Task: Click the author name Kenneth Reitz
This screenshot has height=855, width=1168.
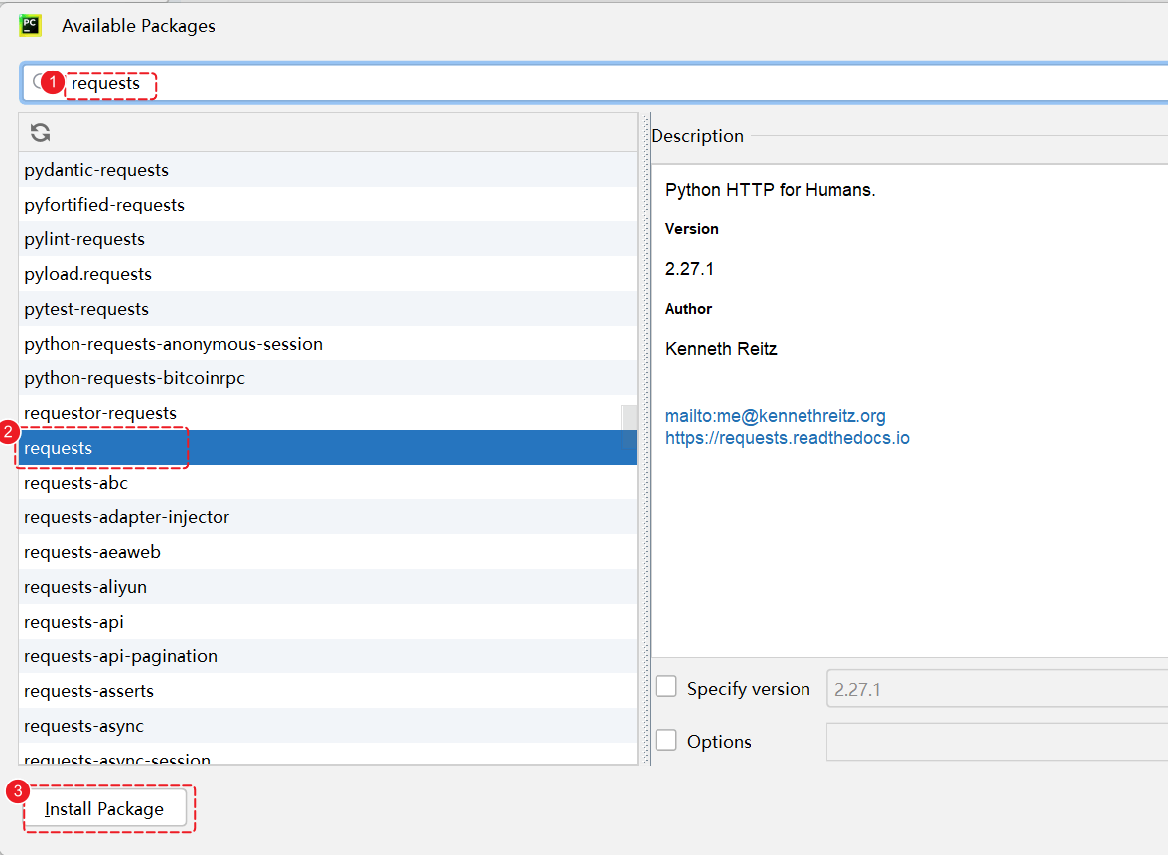Action: click(x=721, y=349)
